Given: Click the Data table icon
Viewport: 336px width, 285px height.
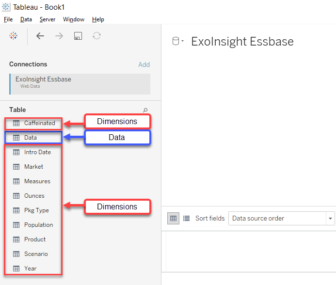Looking at the screenshot, I should coord(16,138).
